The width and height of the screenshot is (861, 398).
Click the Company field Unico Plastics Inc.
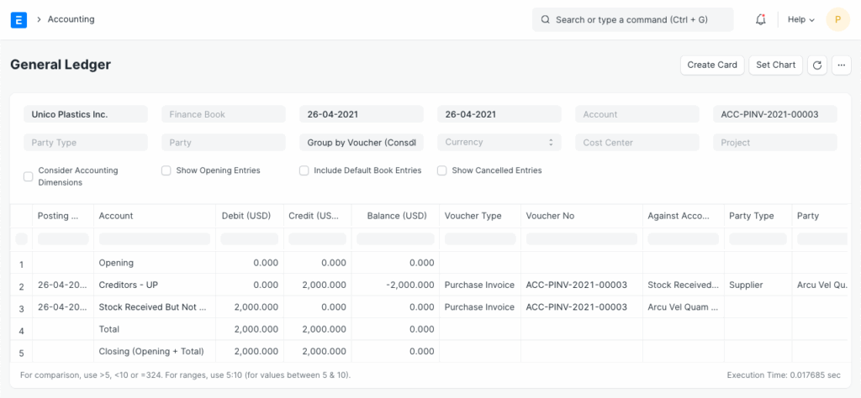[86, 114]
